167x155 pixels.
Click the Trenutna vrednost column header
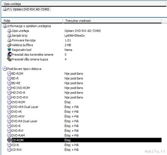(x=112, y=21)
